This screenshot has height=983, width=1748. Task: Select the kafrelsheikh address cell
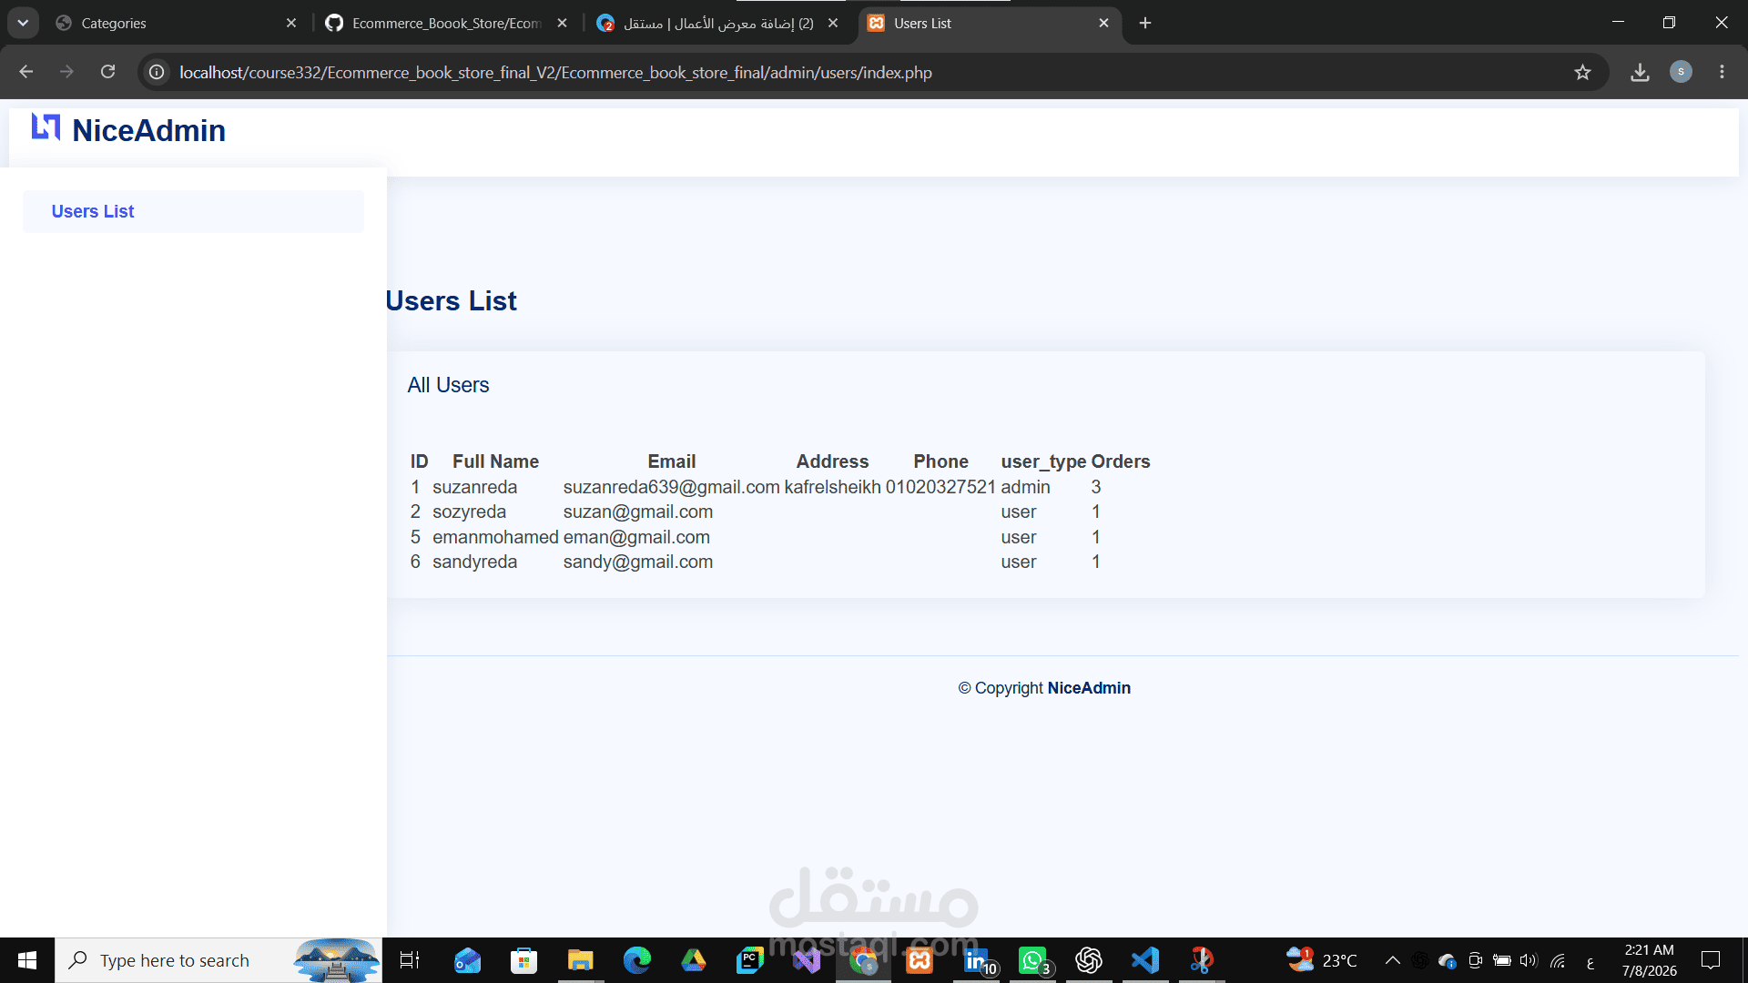click(x=832, y=487)
